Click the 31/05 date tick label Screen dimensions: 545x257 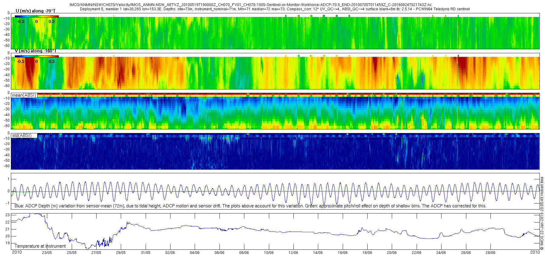pyautogui.click(x=145, y=252)
